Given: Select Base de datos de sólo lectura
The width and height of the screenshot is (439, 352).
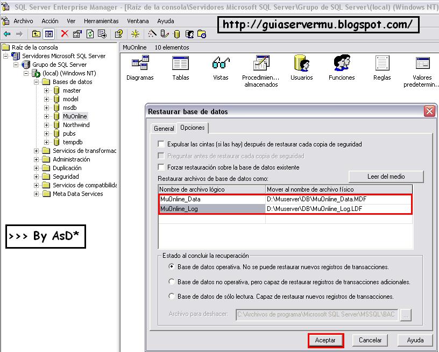Looking at the screenshot, I should pyautogui.click(x=172, y=296).
